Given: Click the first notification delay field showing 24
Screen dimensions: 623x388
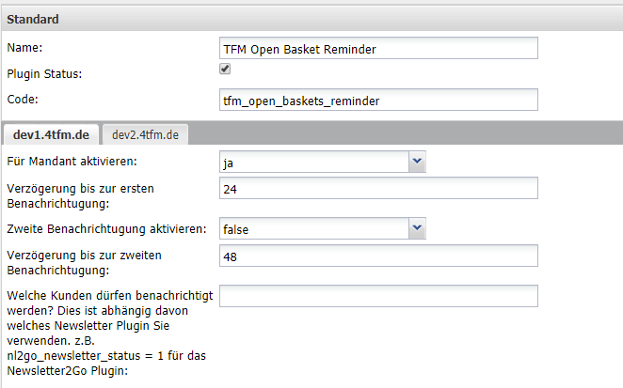Looking at the screenshot, I should 377,189.
